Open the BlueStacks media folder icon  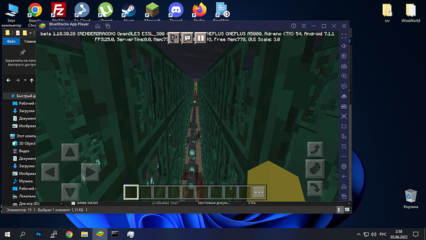pyautogui.click(x=344, y=126)
